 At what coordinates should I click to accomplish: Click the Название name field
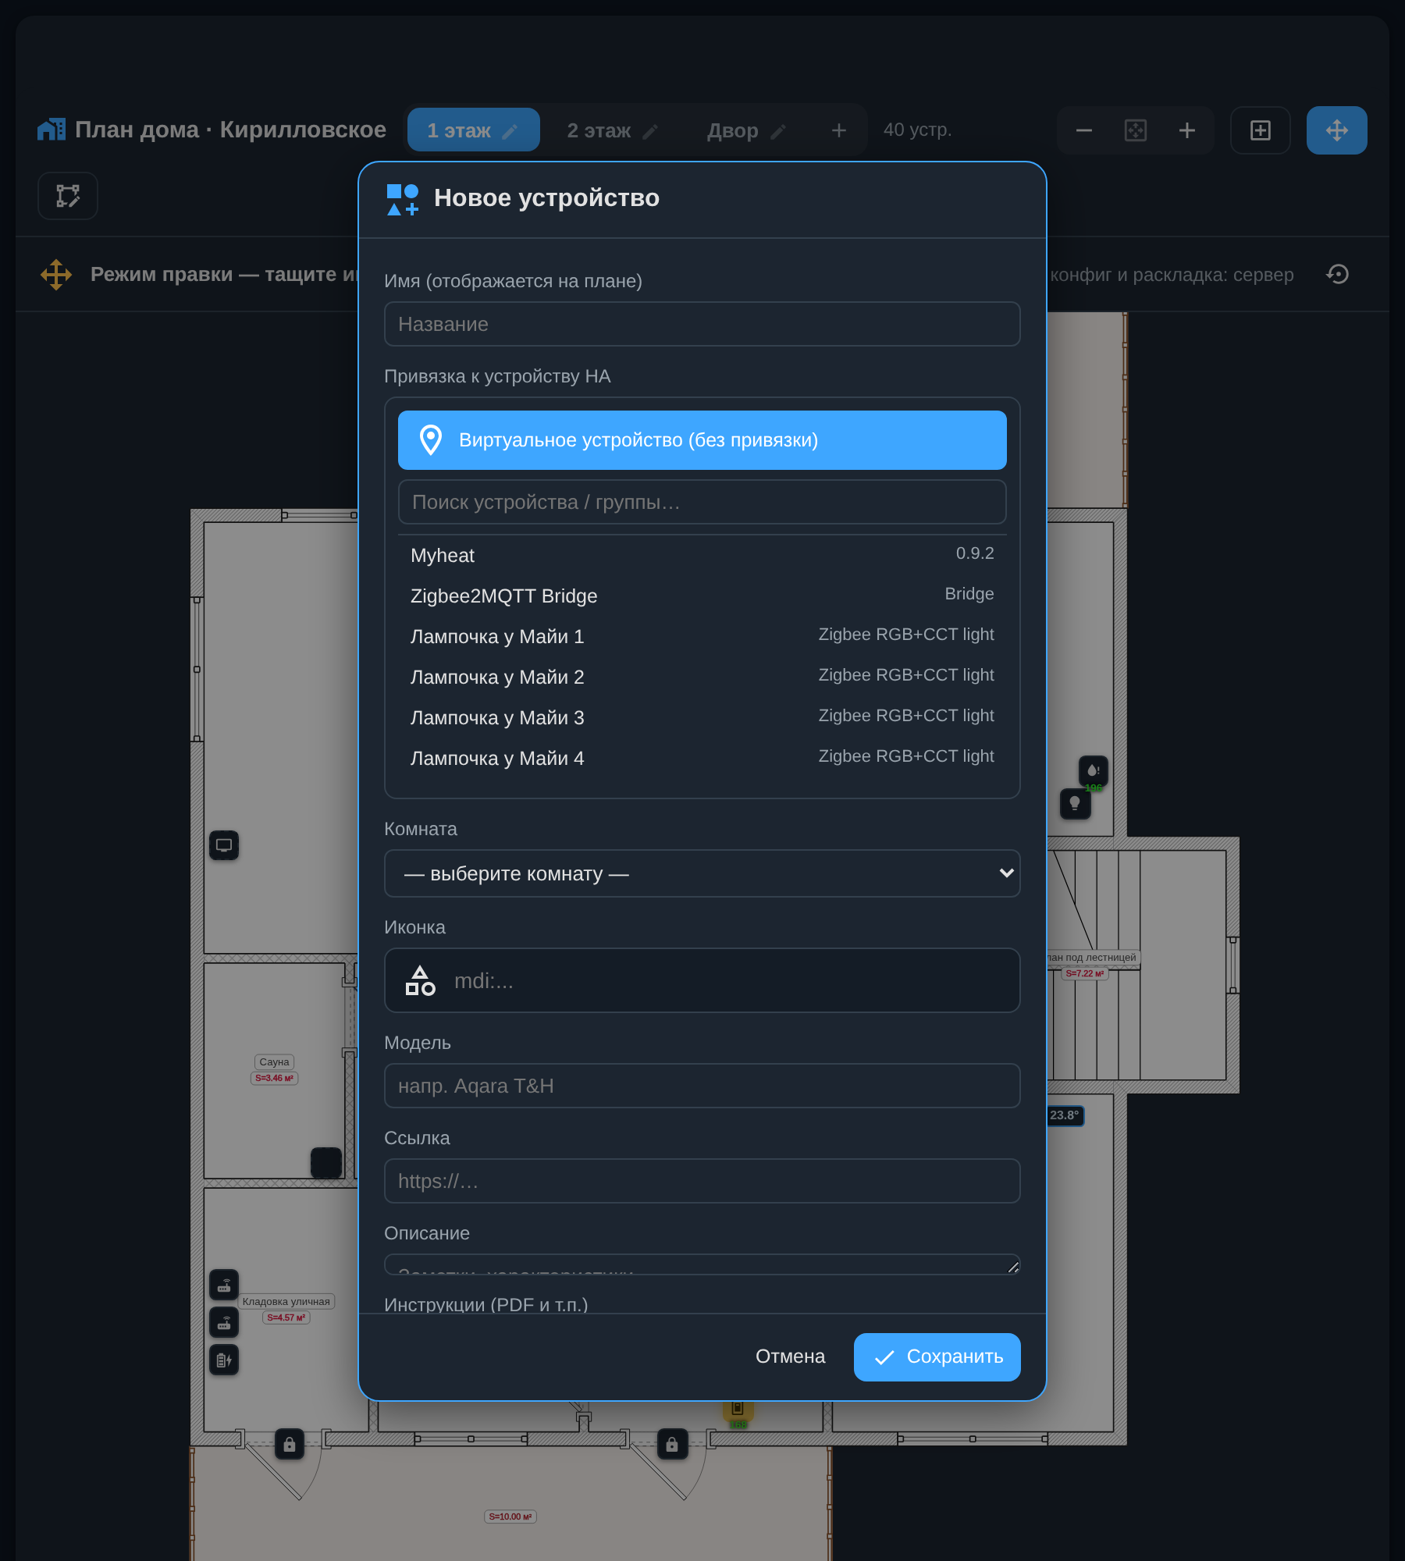(x=702, y=324)
